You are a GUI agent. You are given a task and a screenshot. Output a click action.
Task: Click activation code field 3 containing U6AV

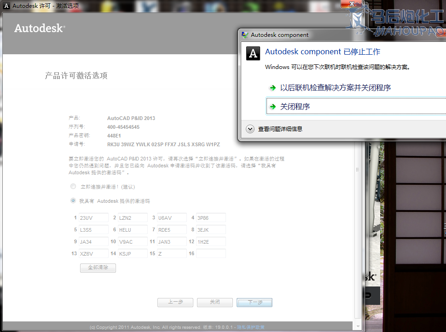pos(172,218)
